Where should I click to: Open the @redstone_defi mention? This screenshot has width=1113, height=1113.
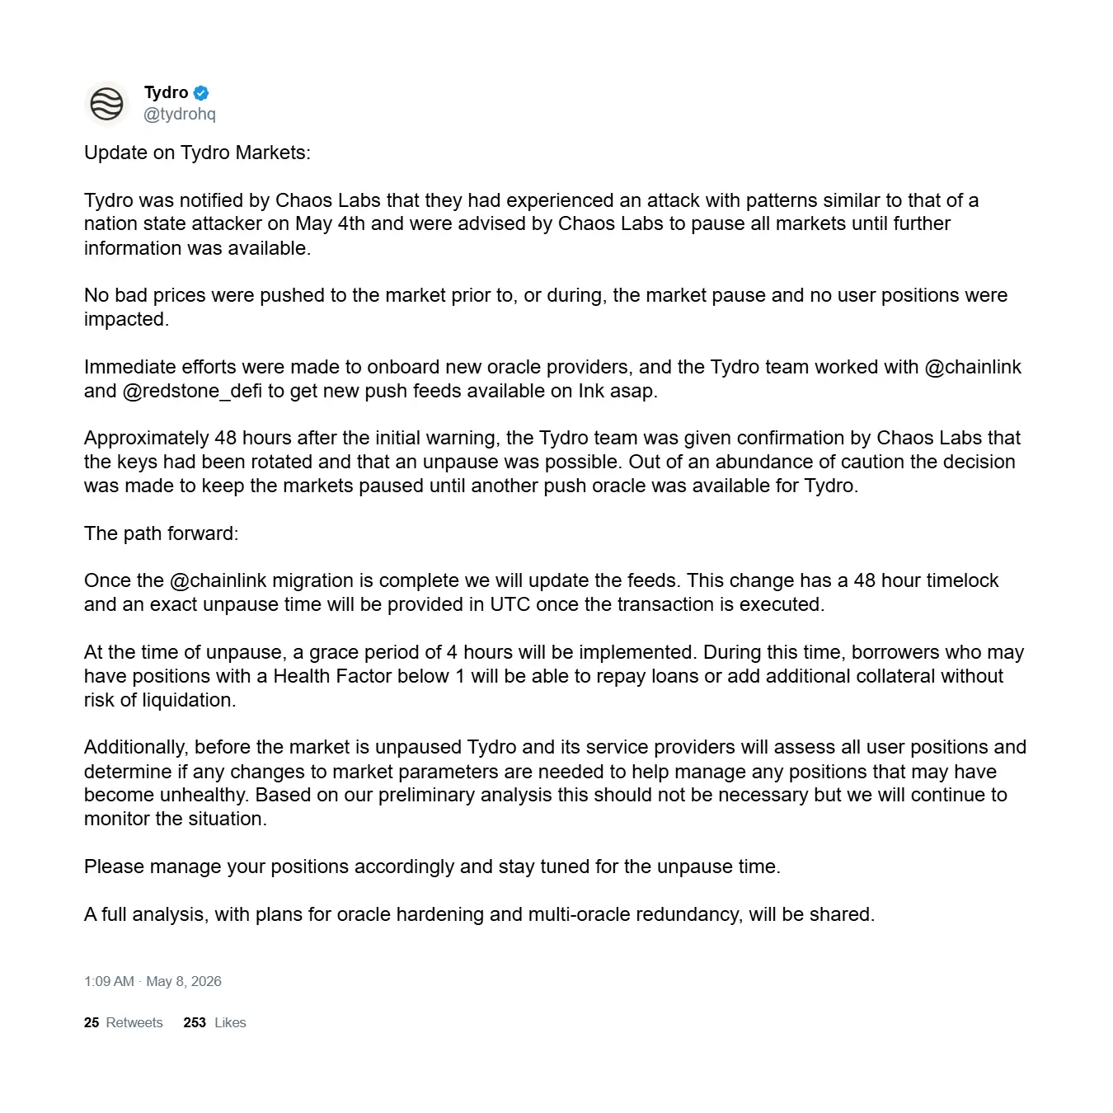[192, 391]
